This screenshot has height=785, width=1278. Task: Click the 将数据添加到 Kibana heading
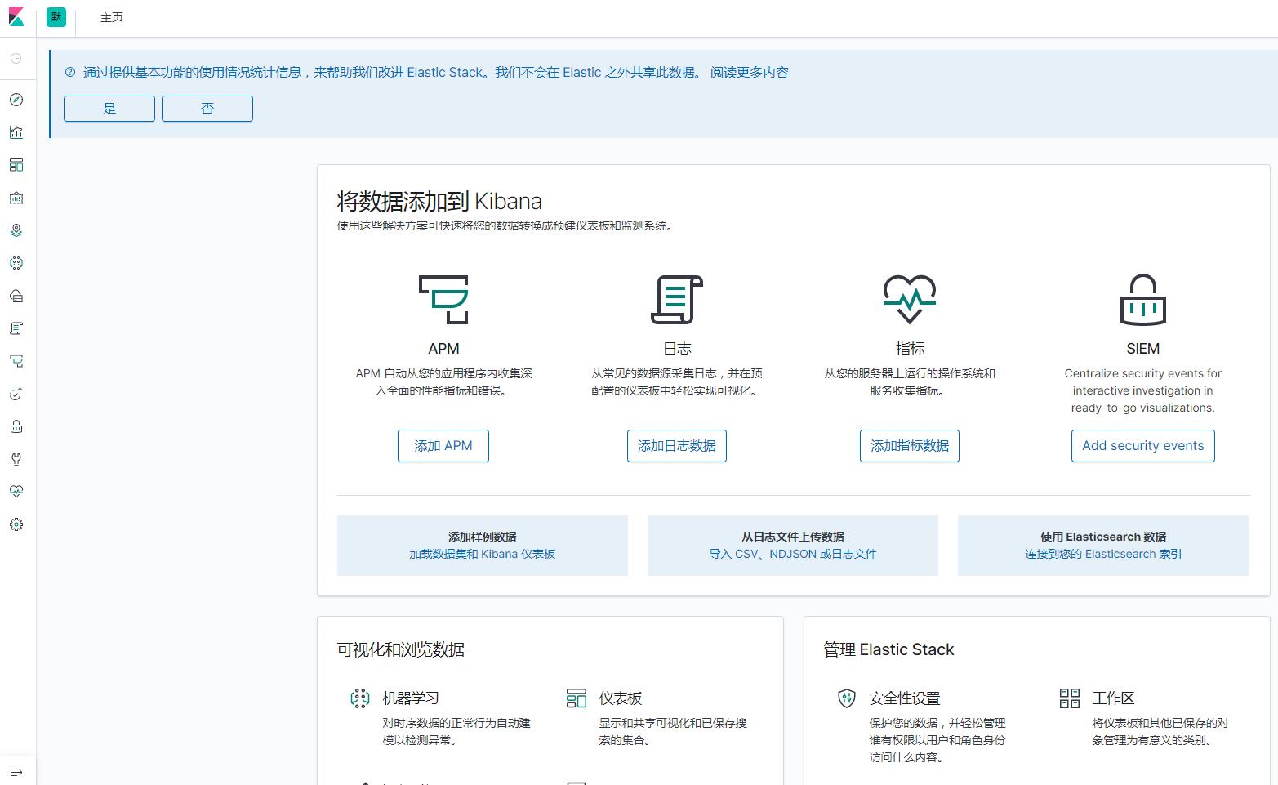[439, 201]
